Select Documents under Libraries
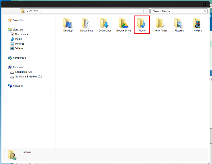 [21, 34]
